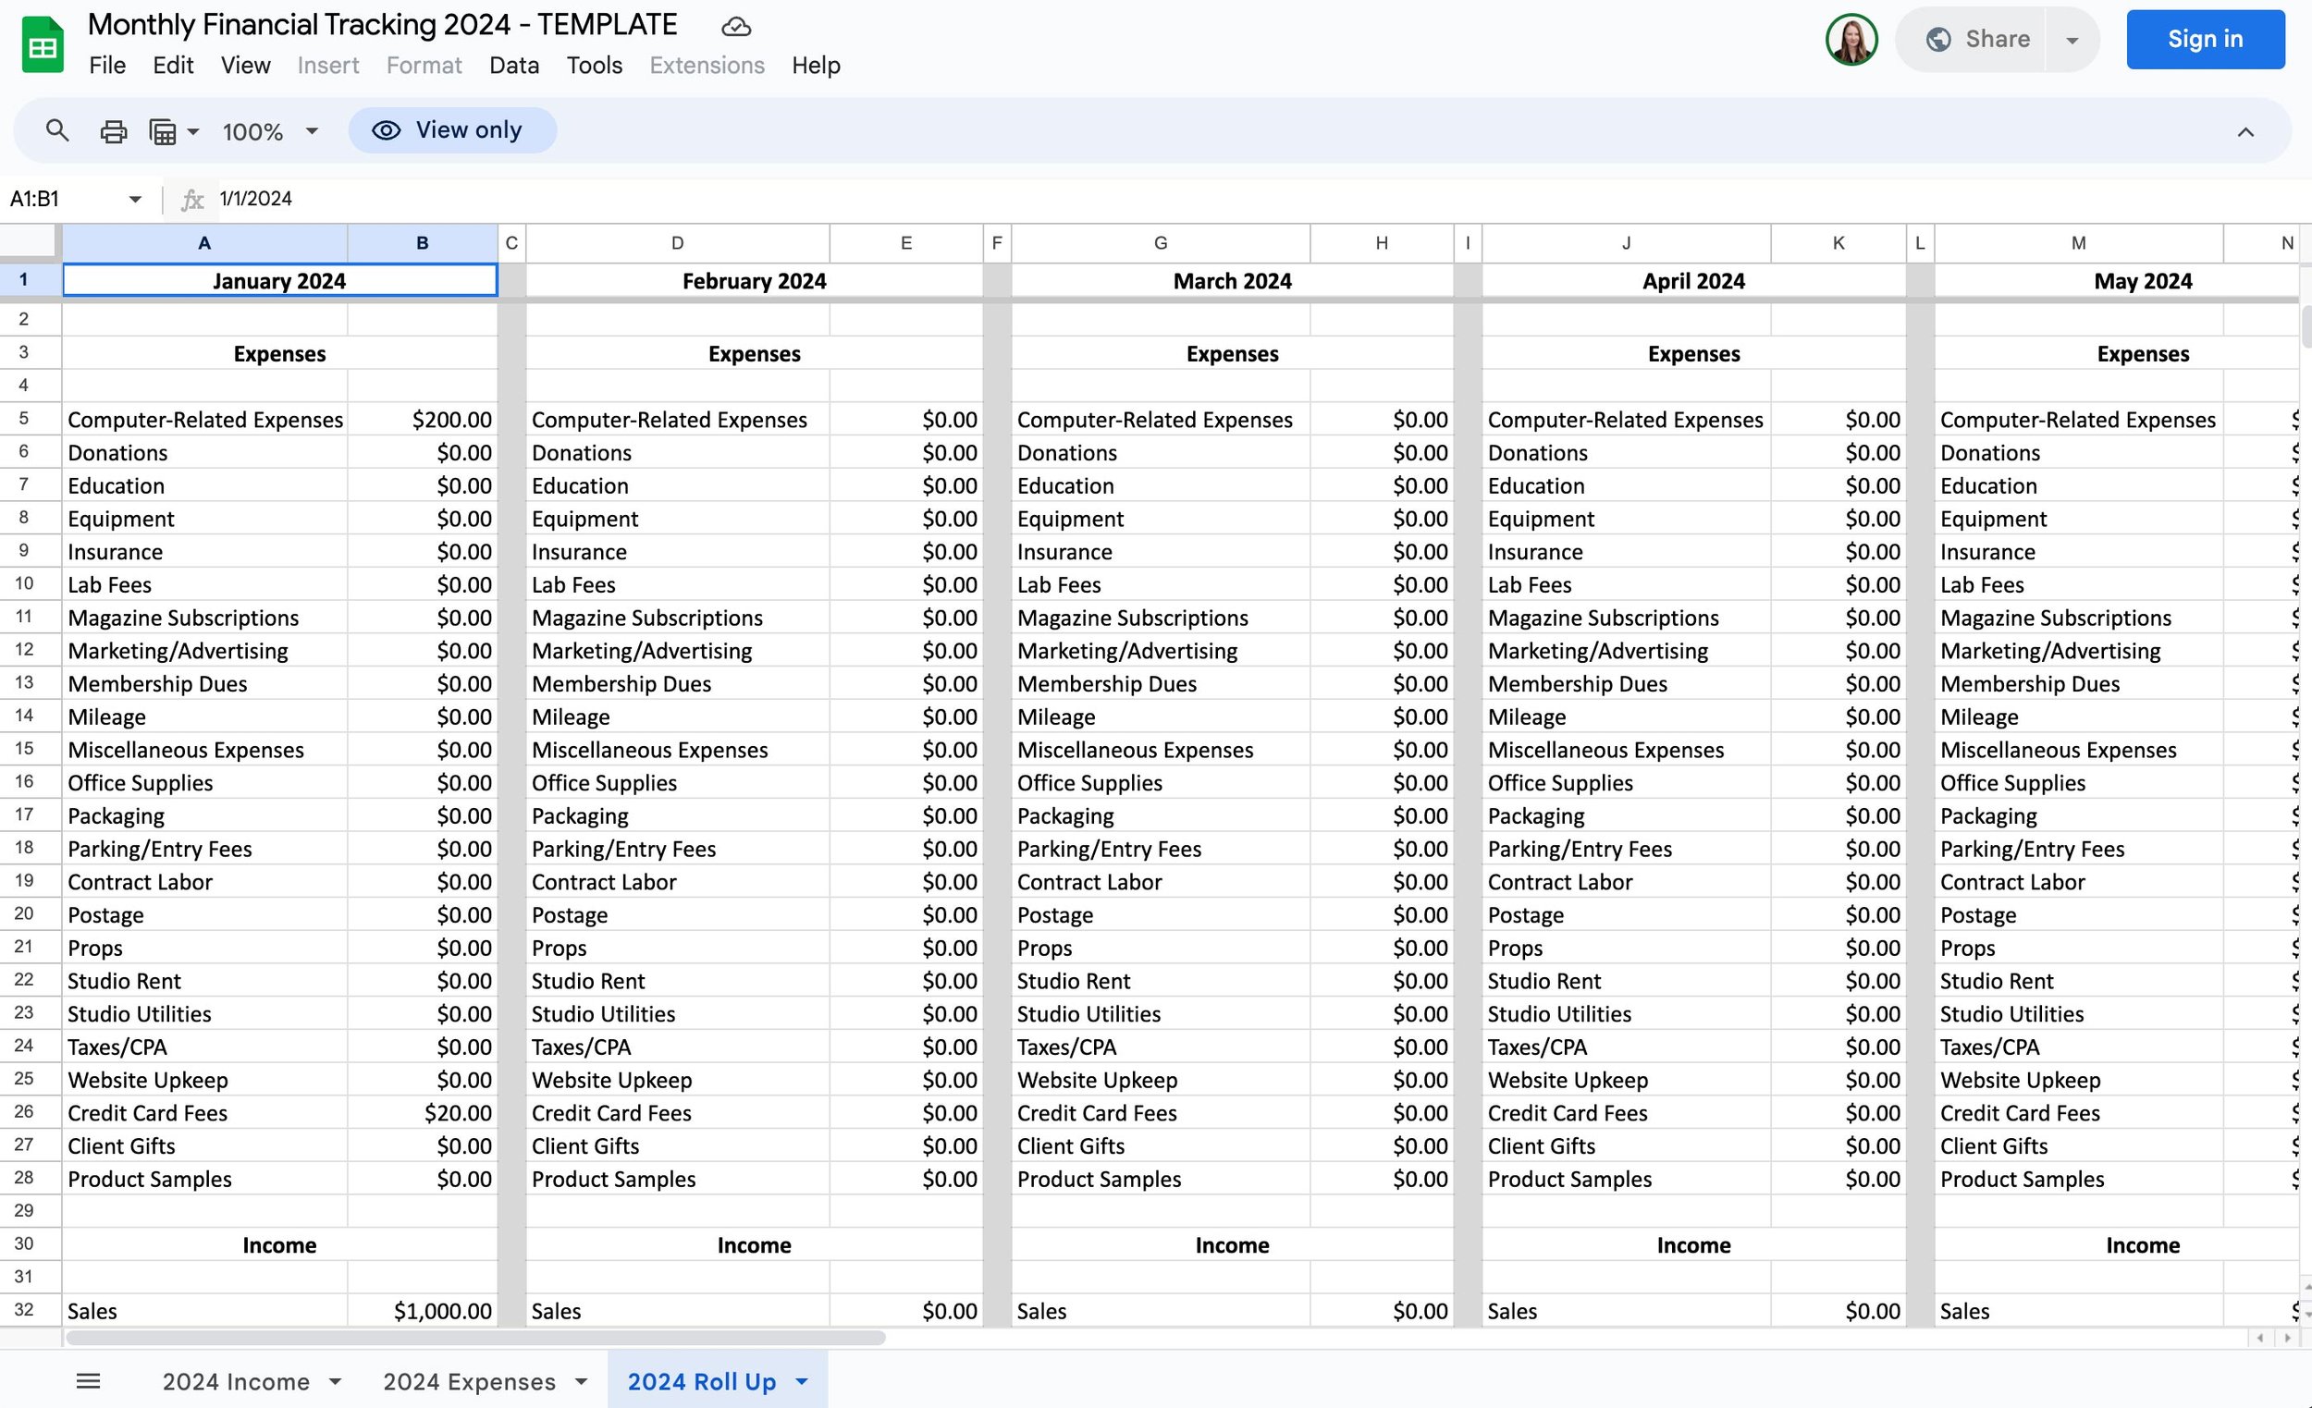
Task: Select column D header
Action: 677,243
